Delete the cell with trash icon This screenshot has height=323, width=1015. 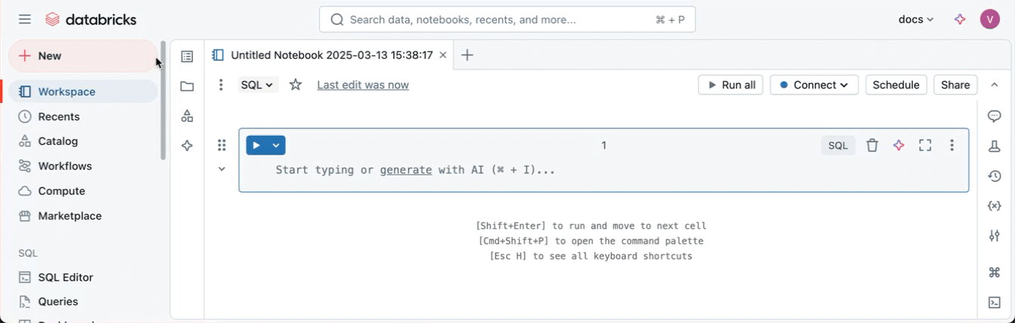(872, 146)
